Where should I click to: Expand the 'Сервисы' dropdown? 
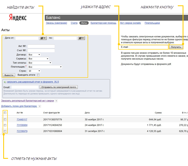(38, 59)
